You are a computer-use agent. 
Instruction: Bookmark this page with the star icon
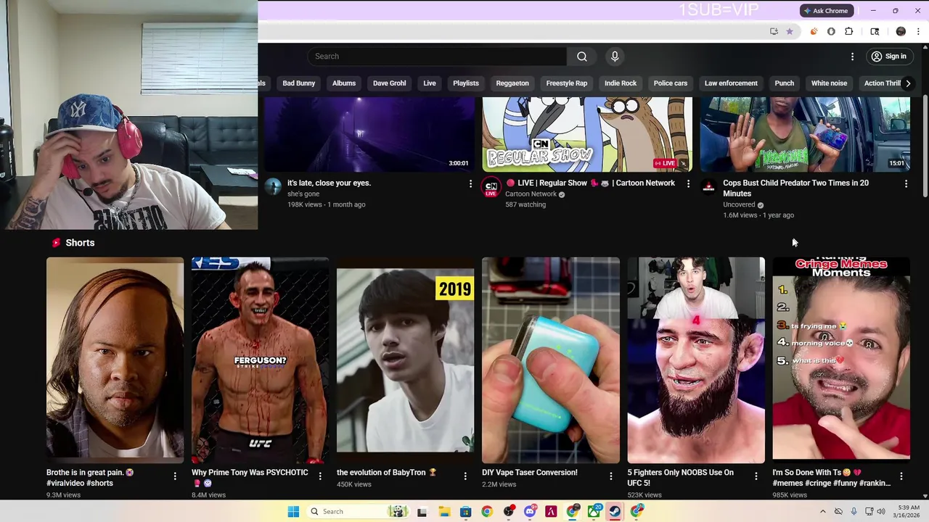[790, 31]
